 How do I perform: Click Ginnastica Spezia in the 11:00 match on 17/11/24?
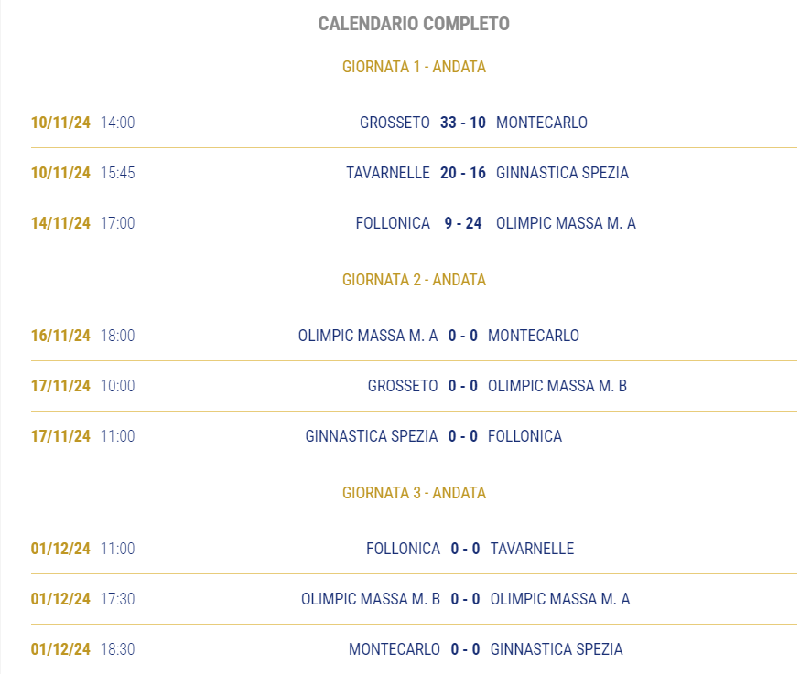pos(372,436)
